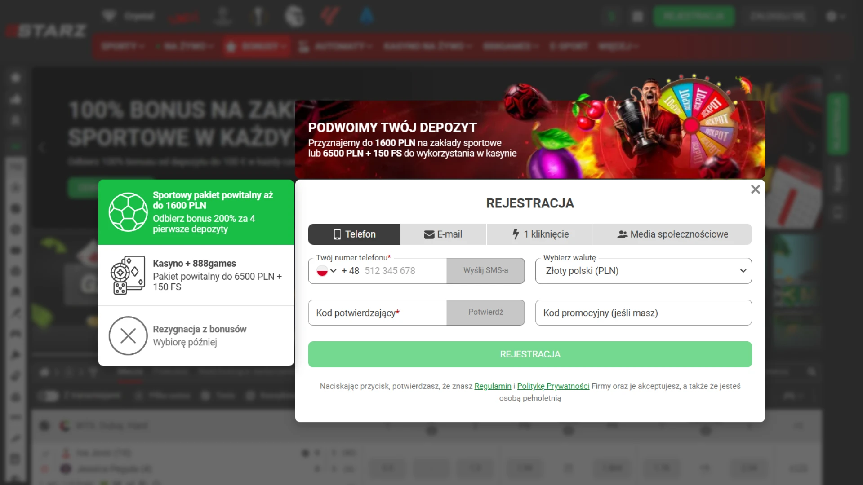The image size is (863, 485).
Task: Focus the Kod promocyjny input field
Action: [643, 313]
